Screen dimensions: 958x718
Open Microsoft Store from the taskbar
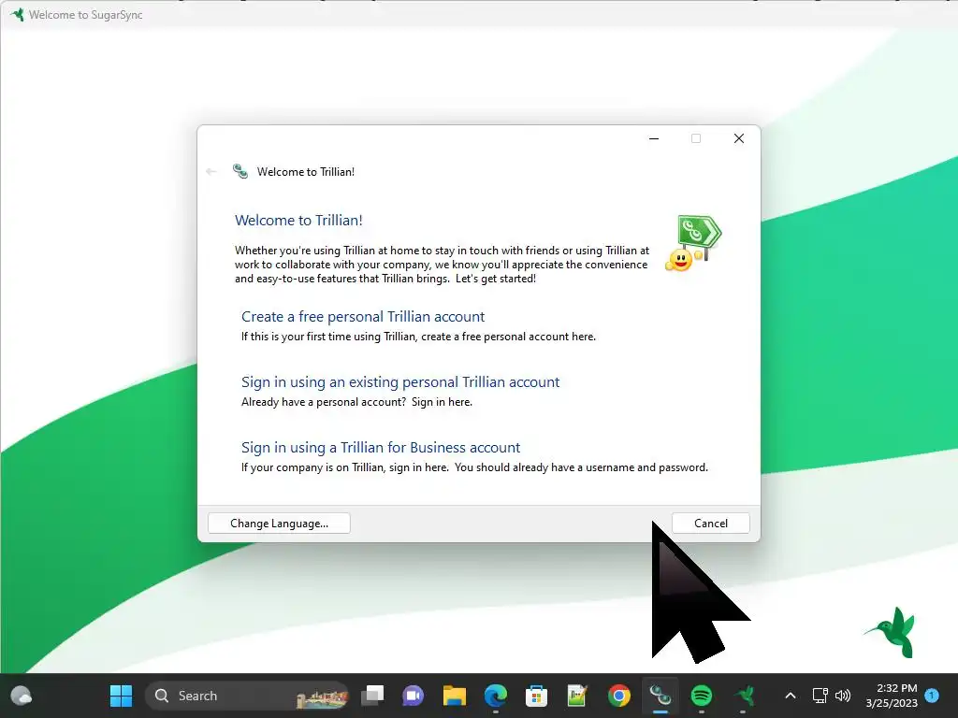(x=536, y=696)
